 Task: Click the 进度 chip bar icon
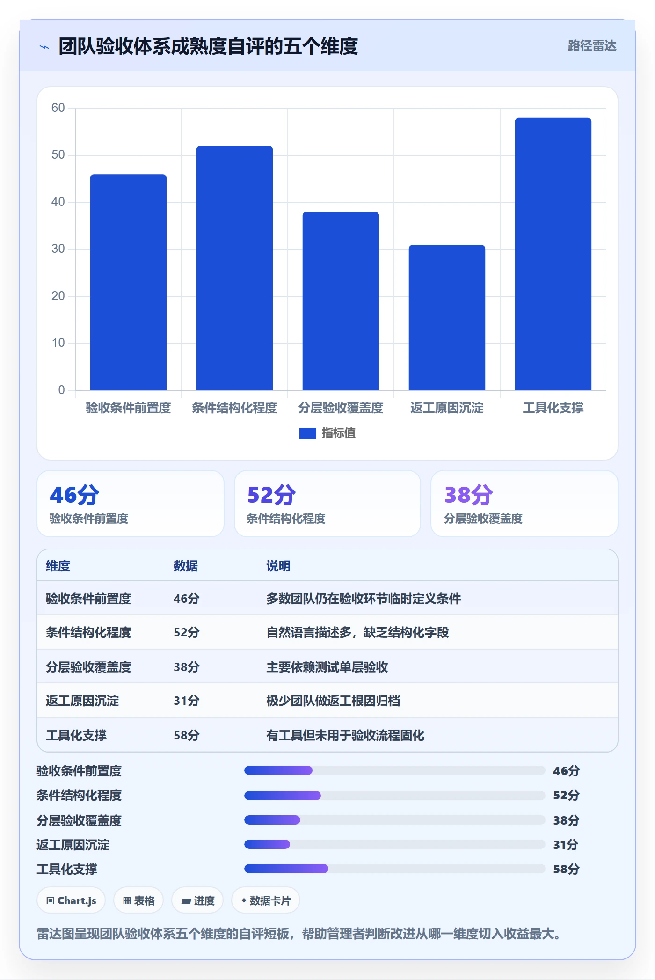186,901
